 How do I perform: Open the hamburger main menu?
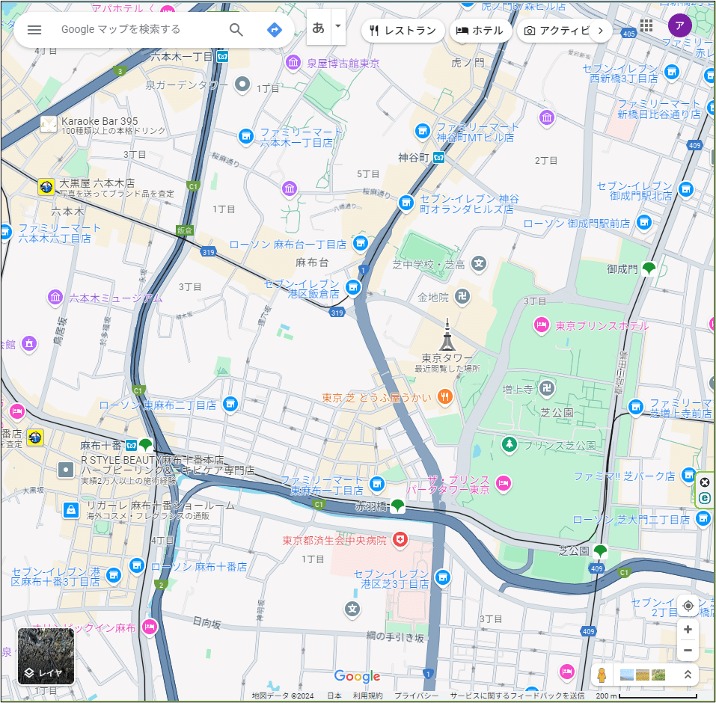[x=34, y=30]
